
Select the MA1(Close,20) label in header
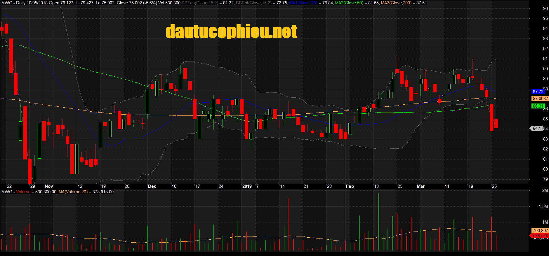tap(303, 3)
